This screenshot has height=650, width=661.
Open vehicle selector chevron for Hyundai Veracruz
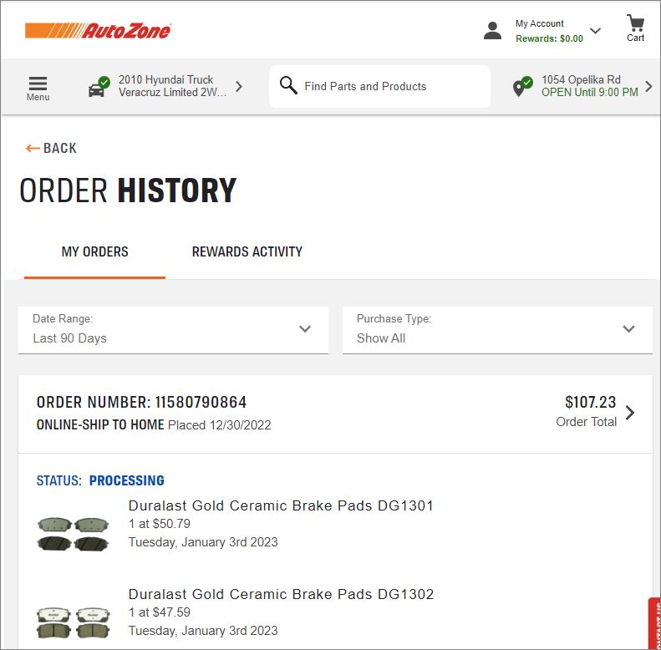click(239, 86)
